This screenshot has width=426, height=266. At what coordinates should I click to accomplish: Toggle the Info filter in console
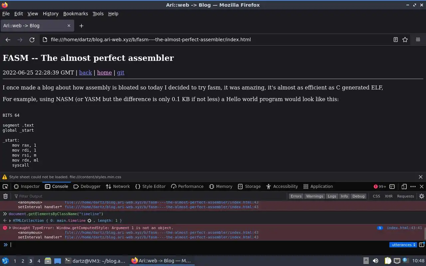pyautogui.click(x=344, y=196)
